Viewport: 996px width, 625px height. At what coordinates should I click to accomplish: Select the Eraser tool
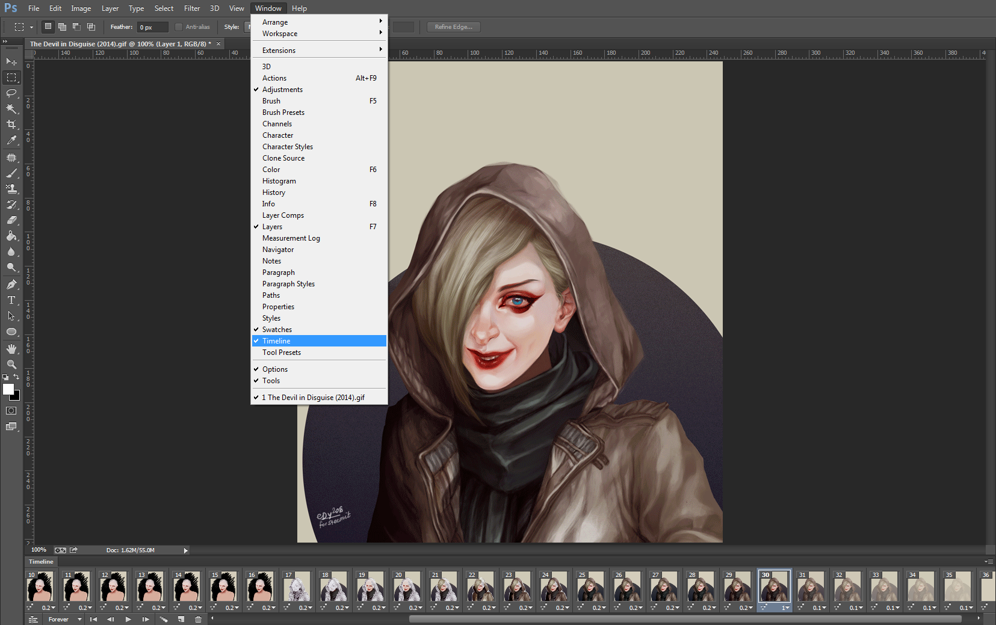click(11, 220)
